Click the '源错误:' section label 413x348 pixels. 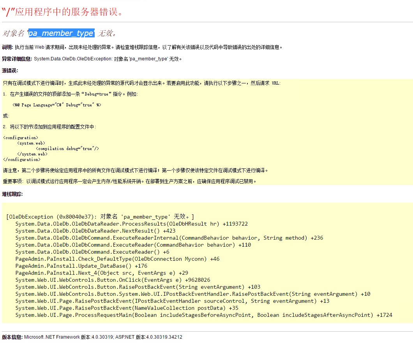[10, 71]
